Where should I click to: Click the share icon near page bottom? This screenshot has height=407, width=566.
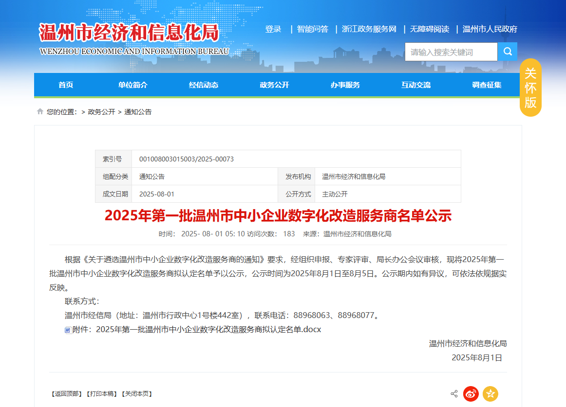tap(454, 394)
